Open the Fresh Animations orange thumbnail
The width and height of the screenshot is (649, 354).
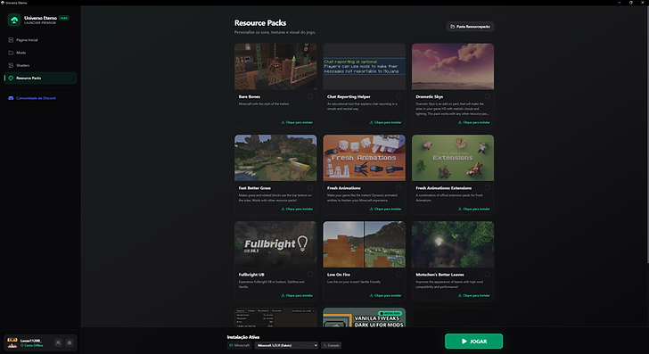click(x=365, y=158)
